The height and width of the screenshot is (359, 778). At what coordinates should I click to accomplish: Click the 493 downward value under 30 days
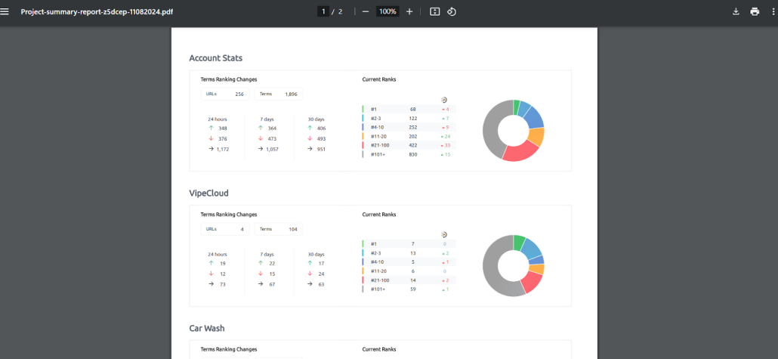pyautogui.click(x=321, y=138)
